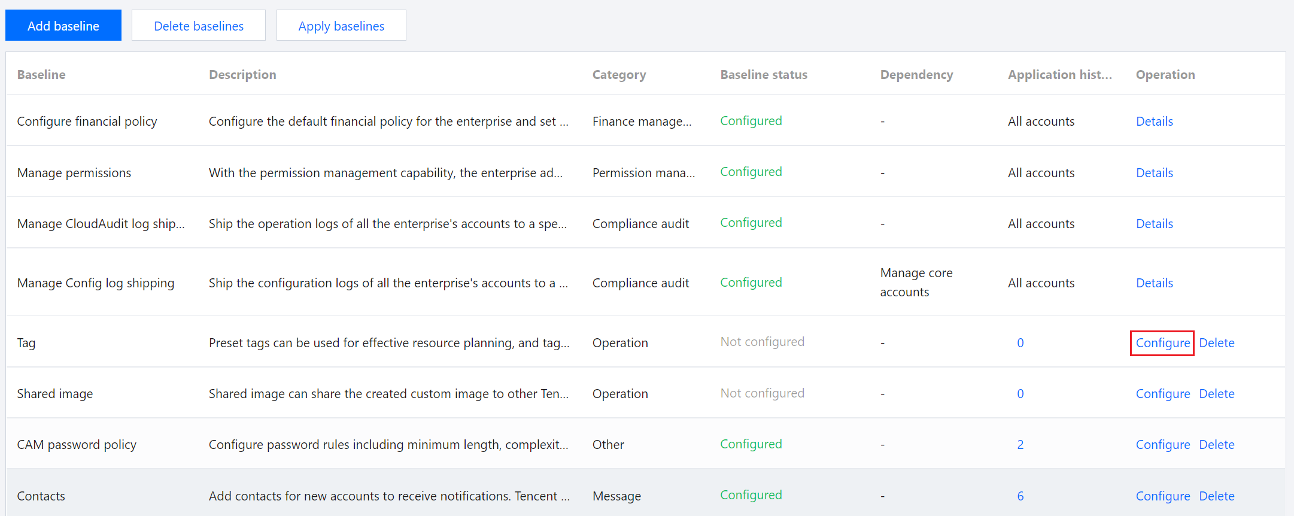Open Details for Configure financial policy

(x=1154, y=122)
